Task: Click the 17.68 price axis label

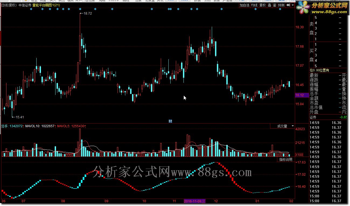Action: [x=300, y=47]
